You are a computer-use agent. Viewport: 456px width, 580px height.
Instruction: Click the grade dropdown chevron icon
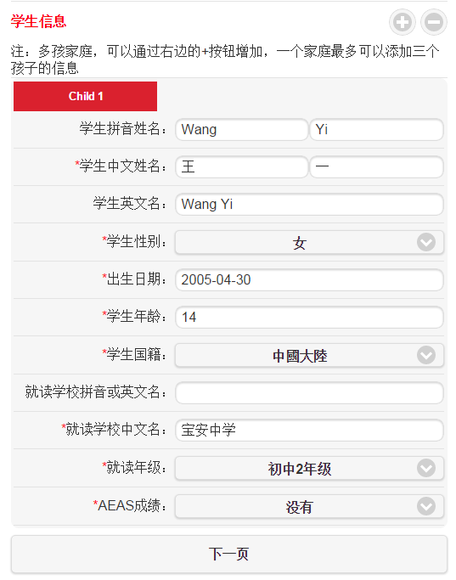coord(426,468)
